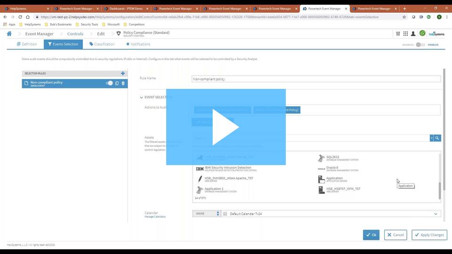Toggle the control Disabled/Enabled switch
452x254 pixels.
[420, 45]
